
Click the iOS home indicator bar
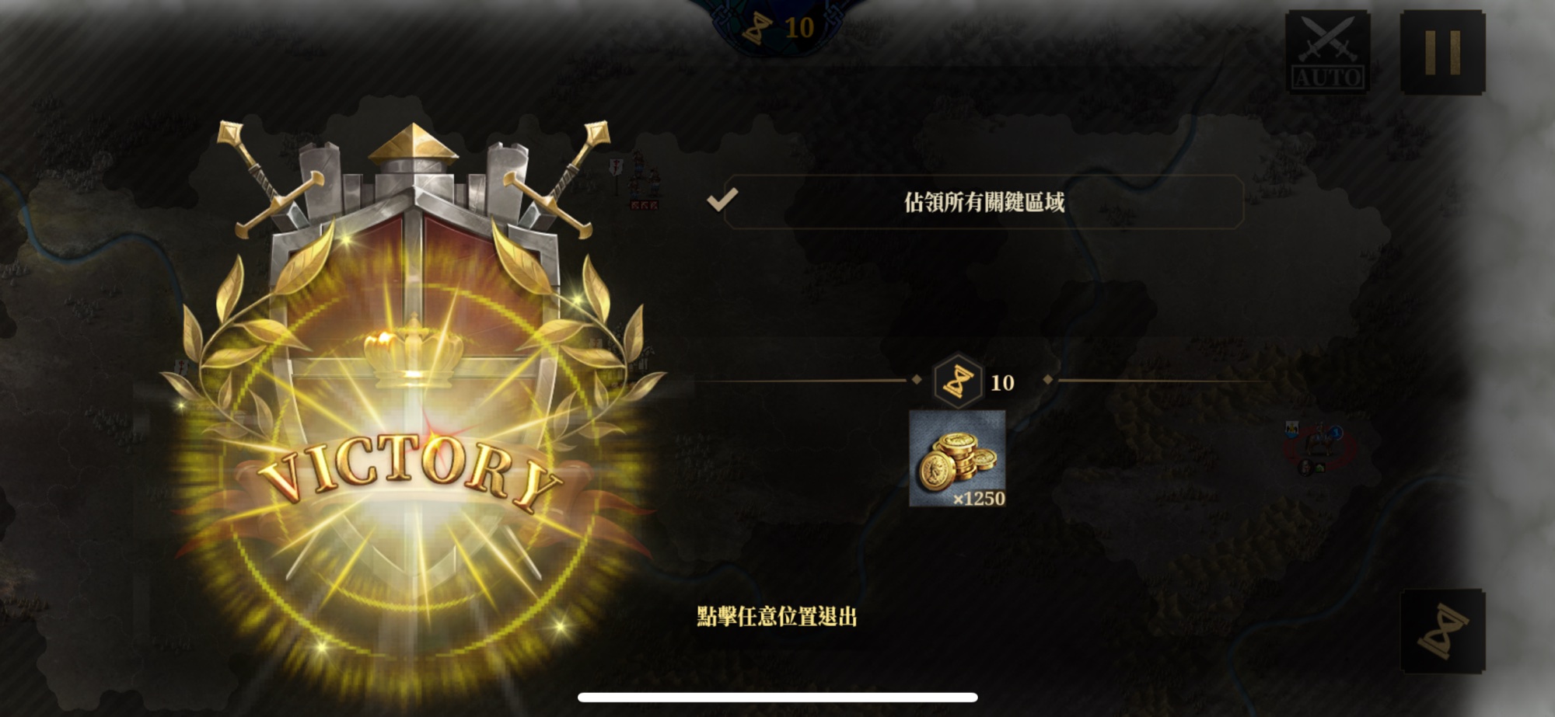pos(777,697)
